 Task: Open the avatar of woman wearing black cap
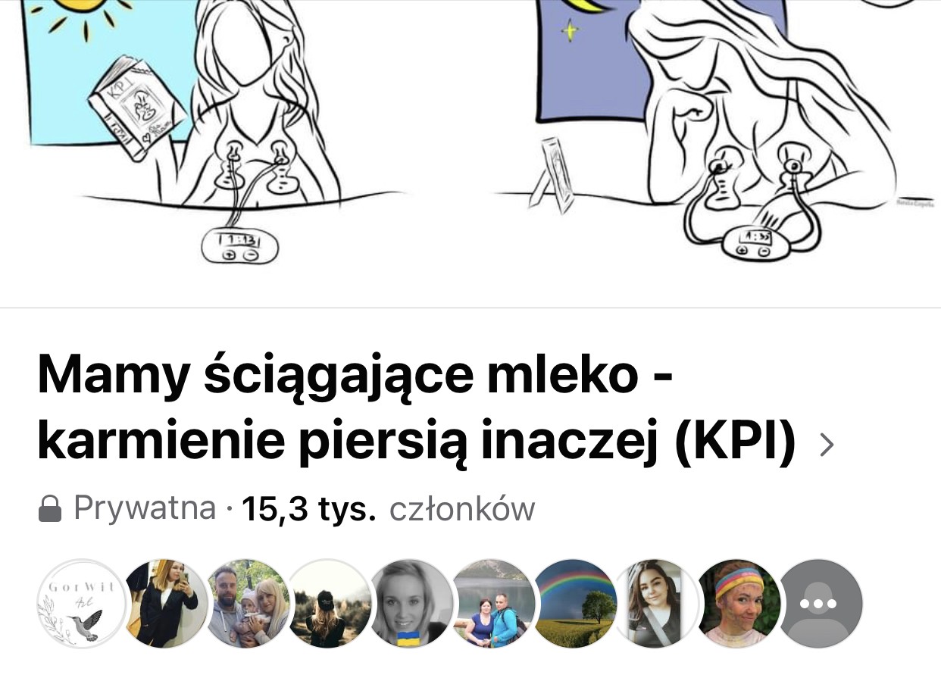[x=330, y=604]
